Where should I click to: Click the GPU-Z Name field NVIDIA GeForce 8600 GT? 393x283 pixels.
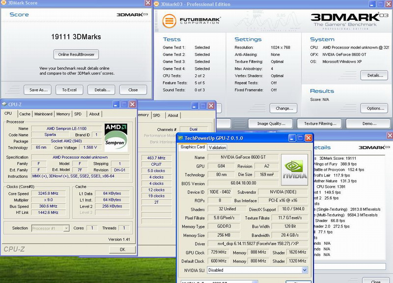(x=243, y=157)
